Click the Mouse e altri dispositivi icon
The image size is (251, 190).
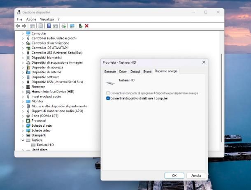[x=28, y=106]
